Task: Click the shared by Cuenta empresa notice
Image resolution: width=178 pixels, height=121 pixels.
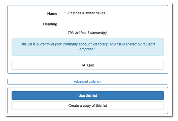Action: pos(88,47)
